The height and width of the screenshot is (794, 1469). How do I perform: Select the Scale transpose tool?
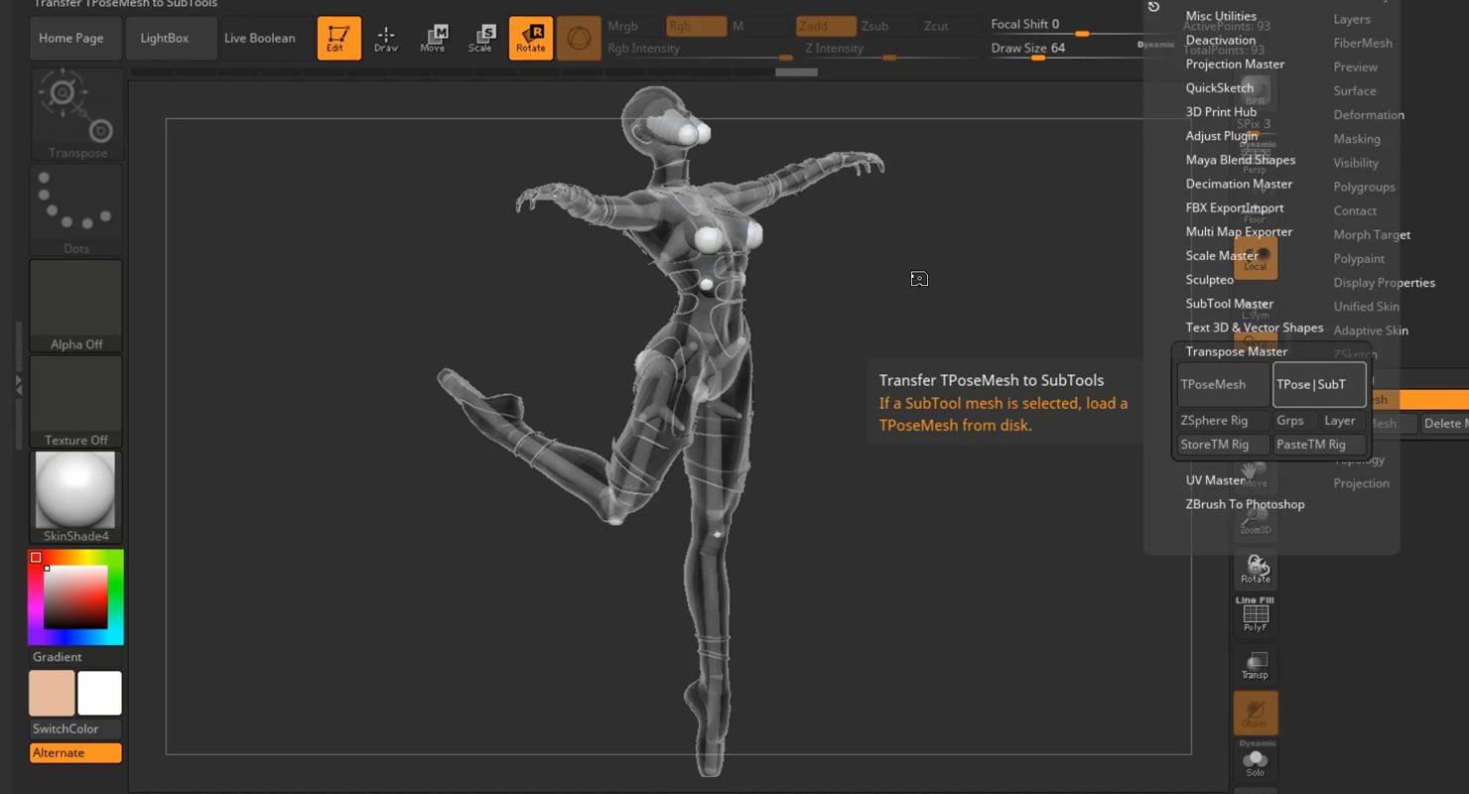pos(480,38)
